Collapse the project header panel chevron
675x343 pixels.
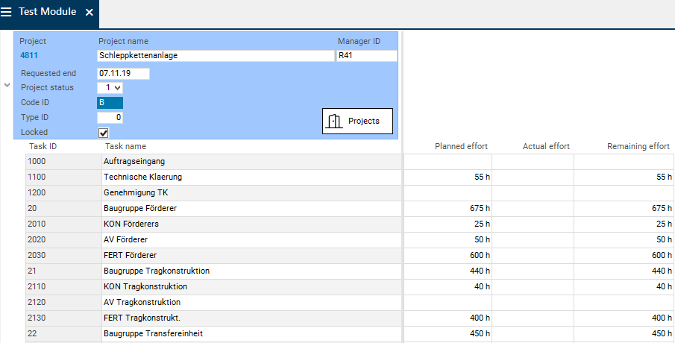[7, 86]
